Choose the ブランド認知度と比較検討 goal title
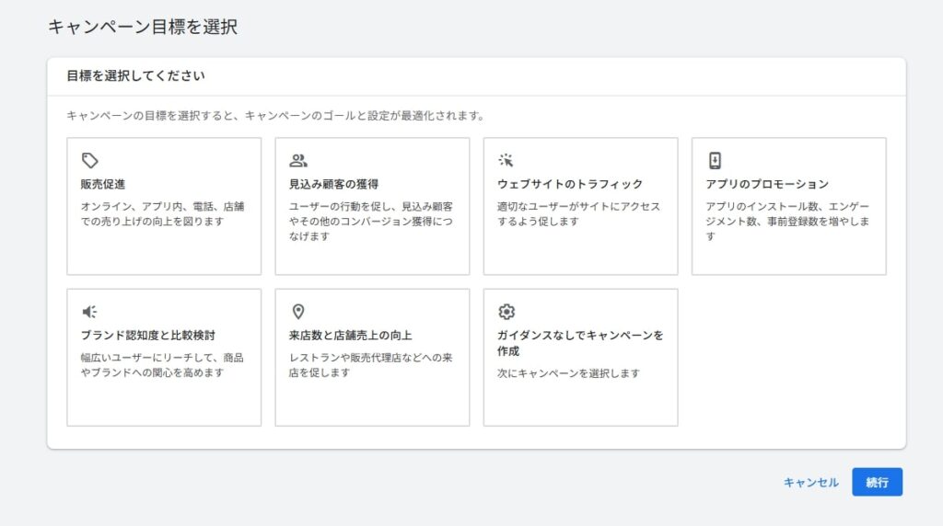Image resolution: width=943 pixels, height=526 pixels. [148, 336]
